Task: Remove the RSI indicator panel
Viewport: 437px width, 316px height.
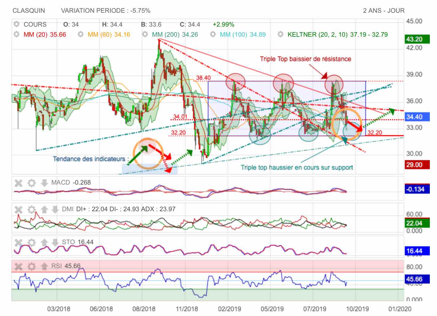Action: (18, 266)
